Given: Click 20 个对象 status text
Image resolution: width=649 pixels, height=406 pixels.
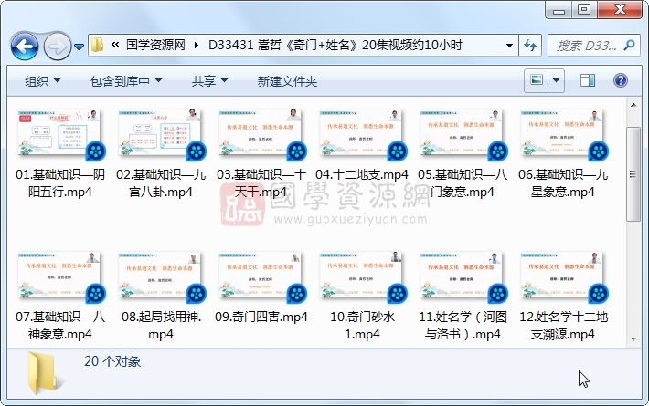Looking at the screenshot, I should point(112,361).
